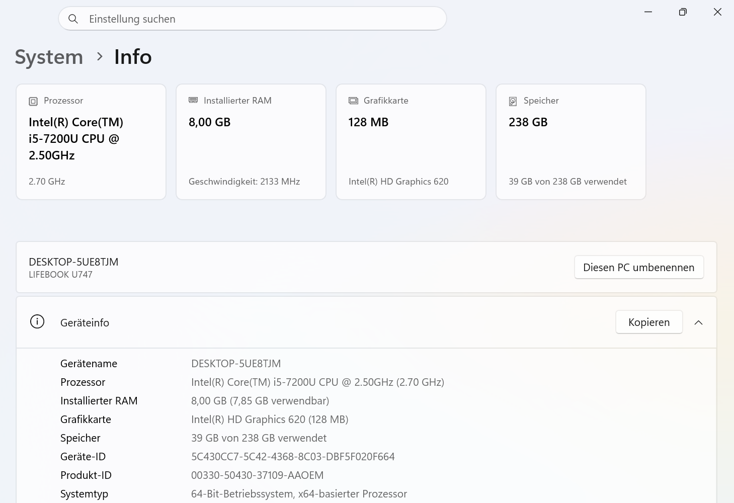The image size is (734, 503).
Task: Click the Systemtyp row label
Action: [x=84, y=494]
